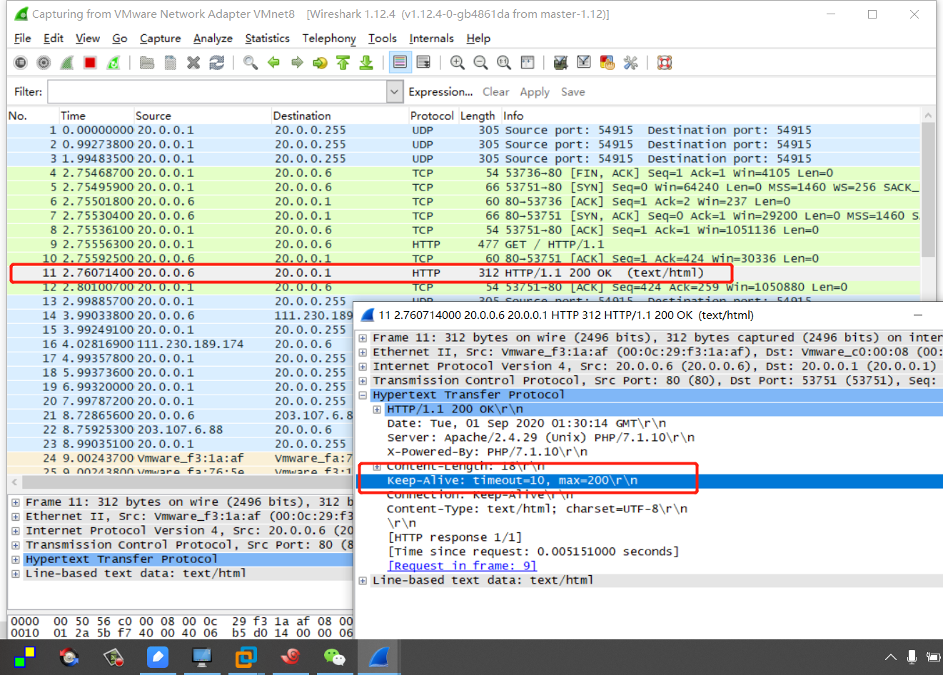The width and height of the screenshot is (943, 675).
Task: Click the Clear filter button
Action: (495, 92)
